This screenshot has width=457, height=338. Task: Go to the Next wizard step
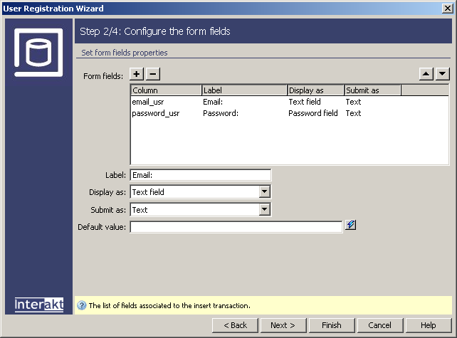click(x=283, y=325)
